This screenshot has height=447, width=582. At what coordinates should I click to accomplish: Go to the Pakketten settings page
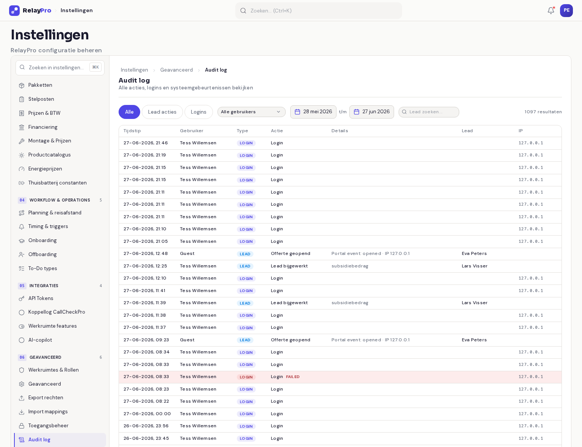(60, 85)
